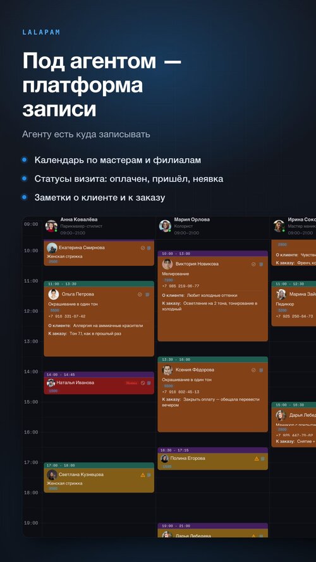Open the 16:30 - 17:15 appointment header
This screenshot has width=316, height=562.
(x=212, y=450)
